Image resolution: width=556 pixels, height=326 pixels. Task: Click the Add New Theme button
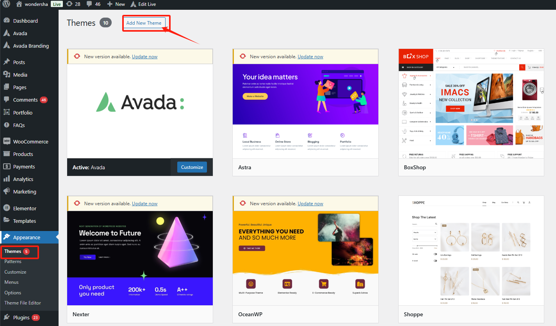point(144,23)
